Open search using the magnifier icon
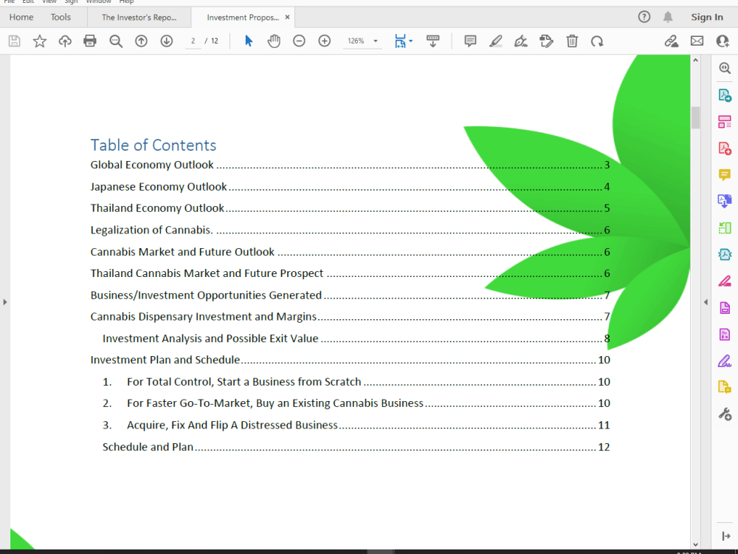738x554 pixels. pyautogui.click(x=116, y=41)
